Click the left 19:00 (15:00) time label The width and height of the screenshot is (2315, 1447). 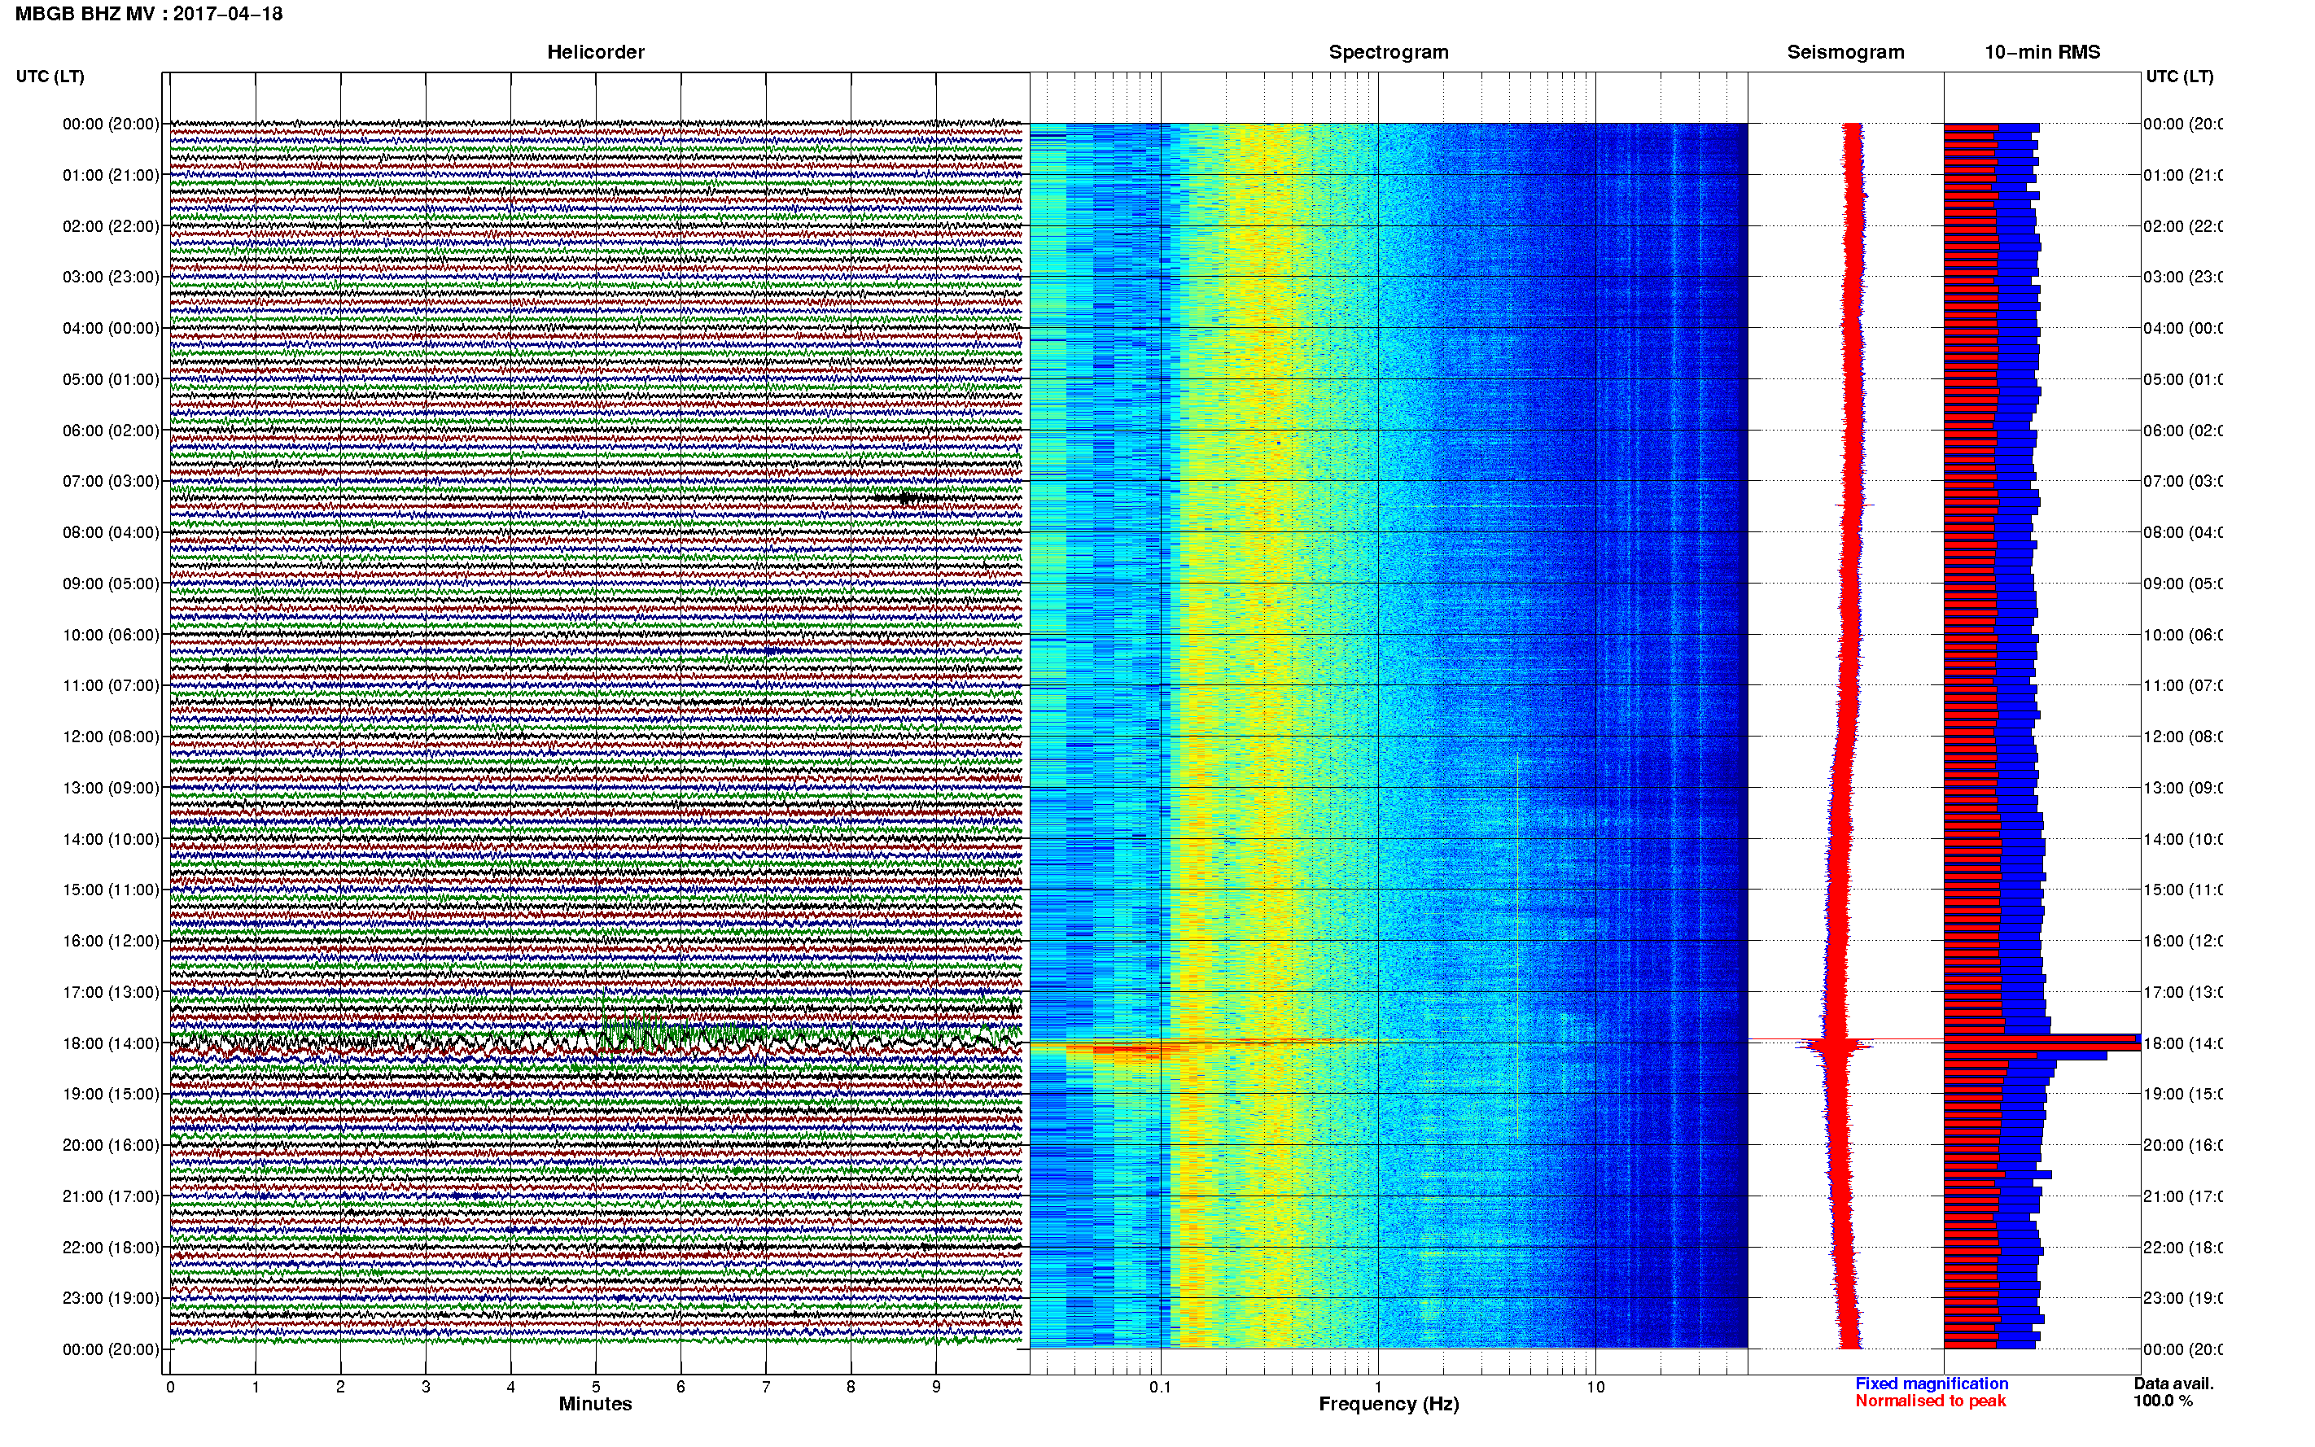pos(111,1094)
